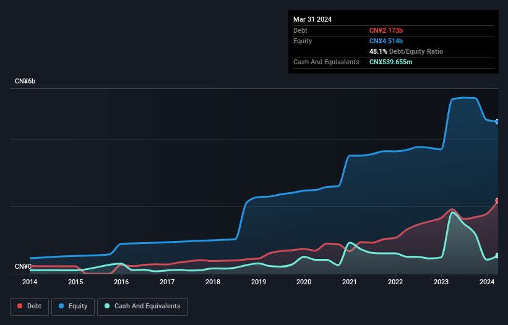Click the CN¥6b y-axis label

[x=25, y=81]
